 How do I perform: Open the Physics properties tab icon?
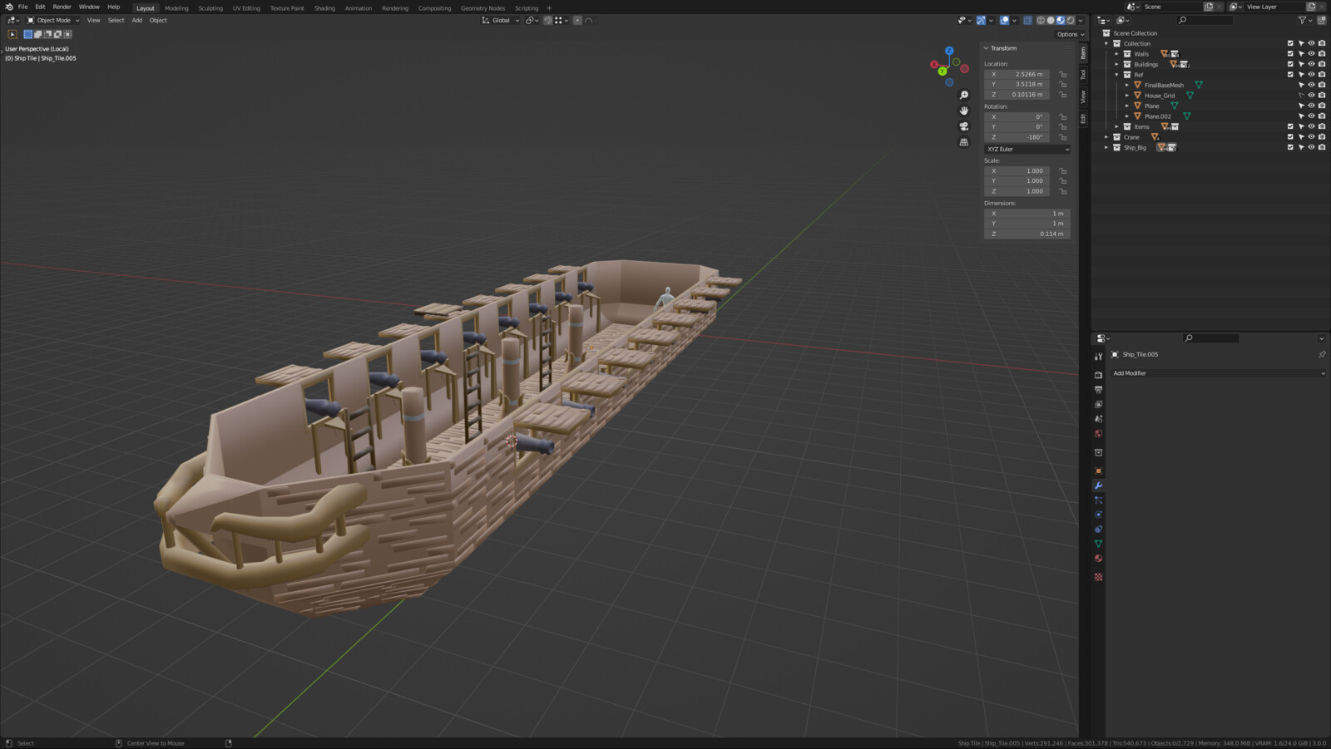click(1098, 515)
